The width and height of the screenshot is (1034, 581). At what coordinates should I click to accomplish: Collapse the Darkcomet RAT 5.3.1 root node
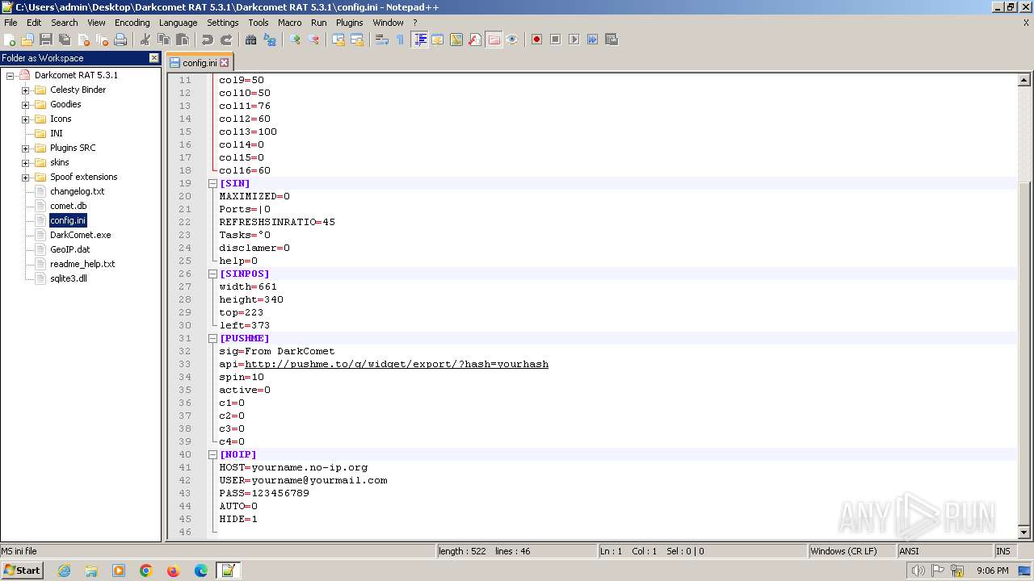click(x=11, y=75)
